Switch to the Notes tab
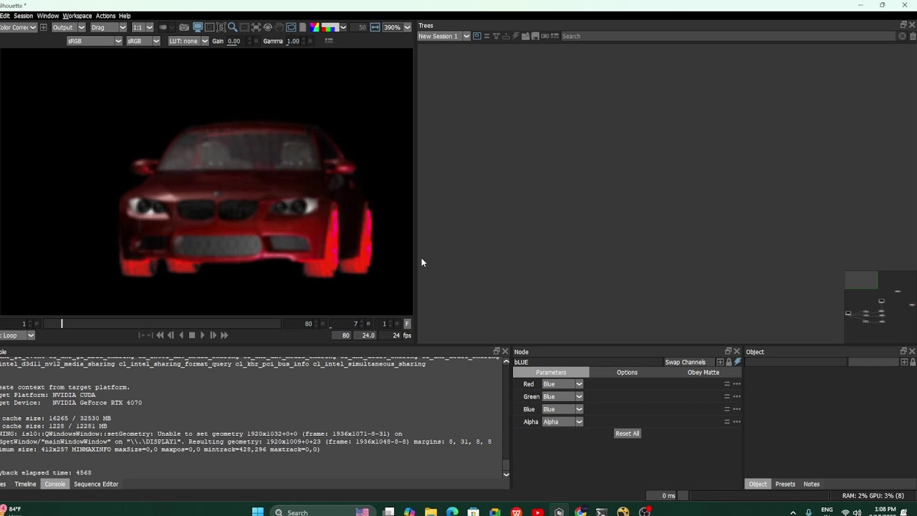 812,484
